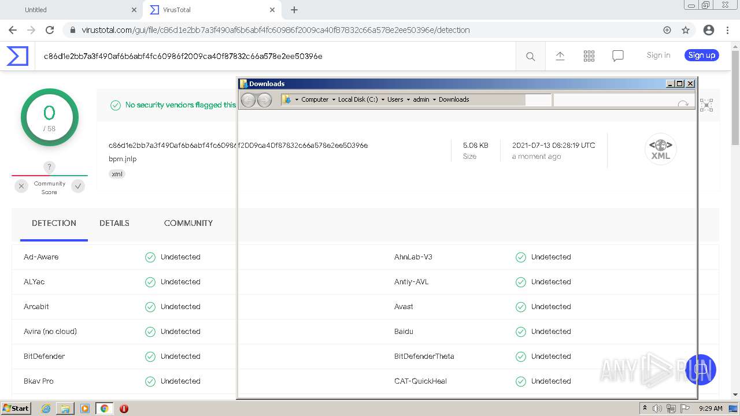Vote negative with the X community icon

click(x=21, y=186)
